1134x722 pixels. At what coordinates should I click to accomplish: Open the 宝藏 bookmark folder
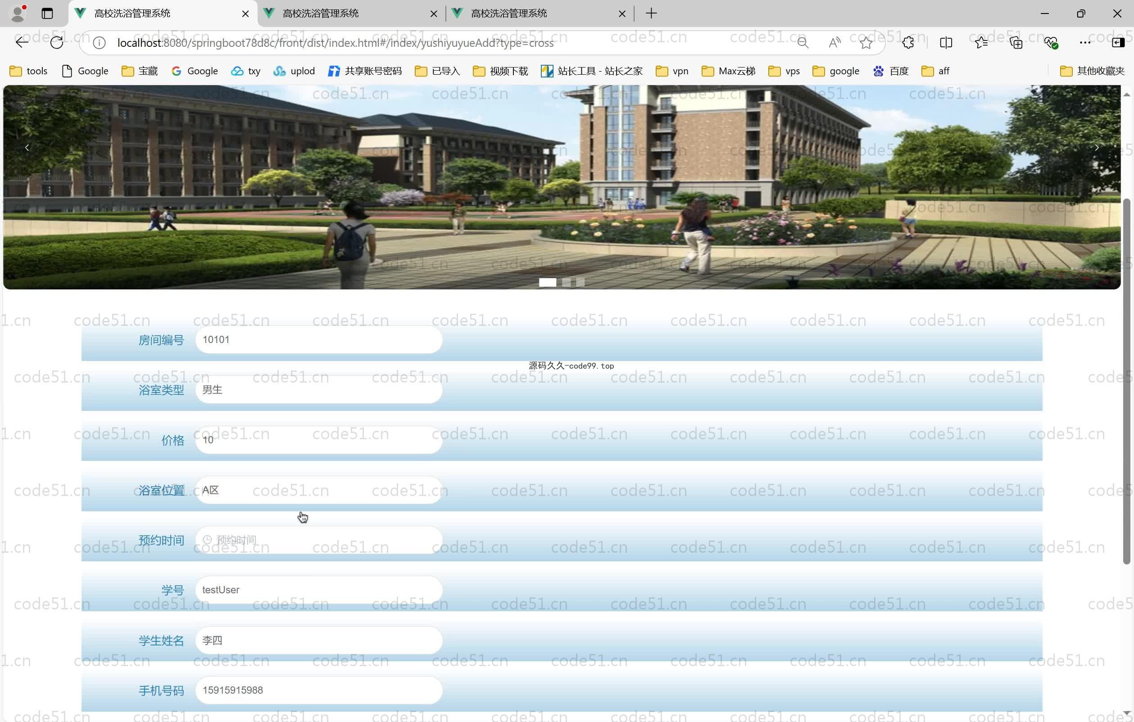coord(140,71)
